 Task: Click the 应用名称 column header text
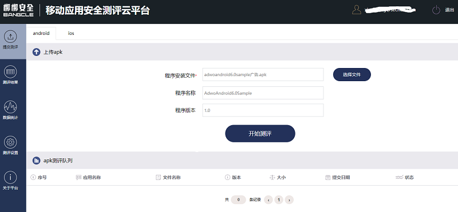coord(92,177)
